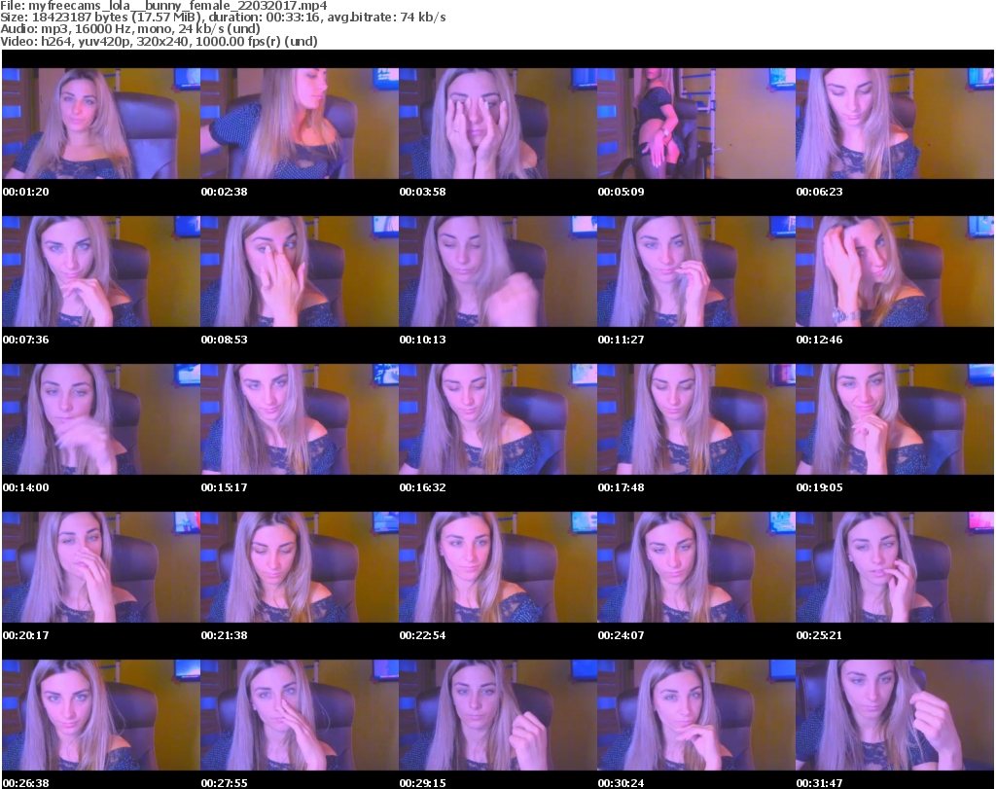Click the snapshot above timestamp 00:27:55
The width and height of the screenshot is (996, 789).
click(x=300, y=715)
